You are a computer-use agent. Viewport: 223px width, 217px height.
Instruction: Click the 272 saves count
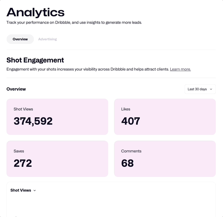23,163
